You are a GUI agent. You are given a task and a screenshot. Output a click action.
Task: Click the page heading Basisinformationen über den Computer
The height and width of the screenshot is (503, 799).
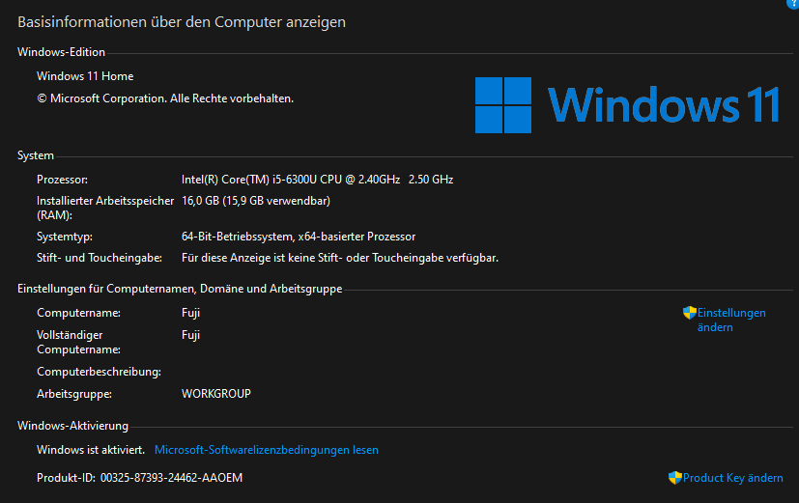(182, 21)
